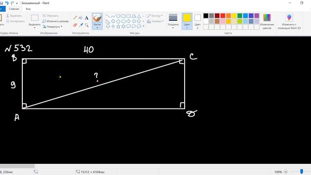Choose the Rectangle shape
Viewport: 311px width, 175px height.
pos(123,16)
